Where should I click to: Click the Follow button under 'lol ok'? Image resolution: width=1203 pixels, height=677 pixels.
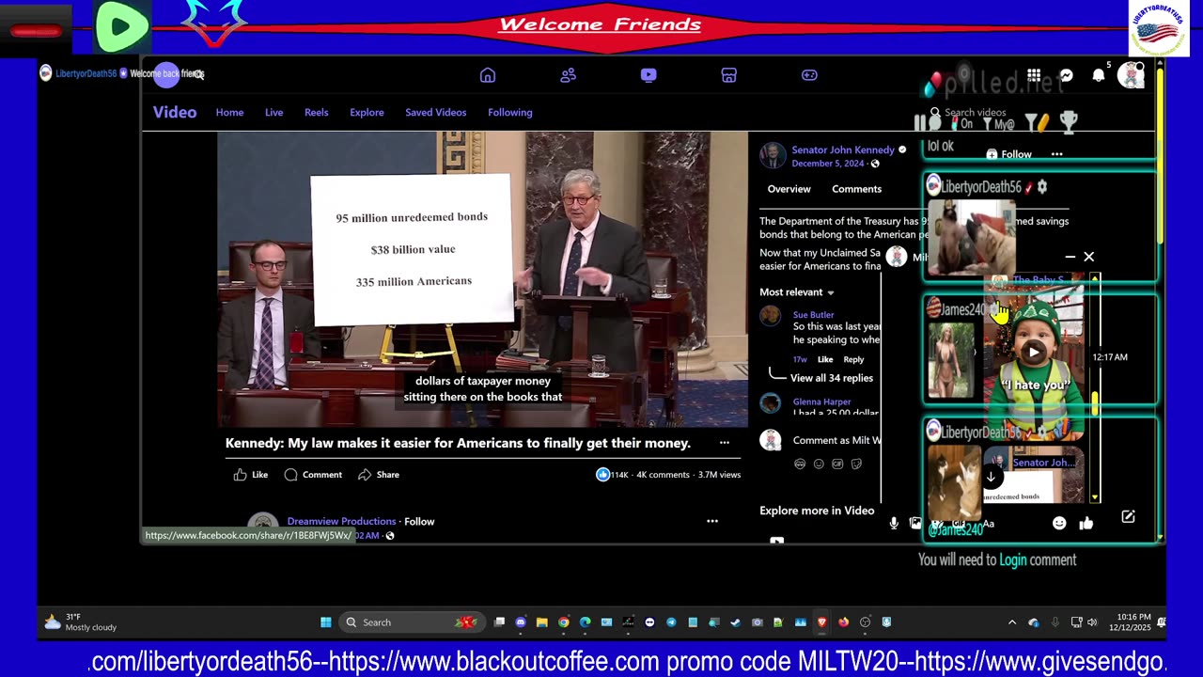point(1008,154)
